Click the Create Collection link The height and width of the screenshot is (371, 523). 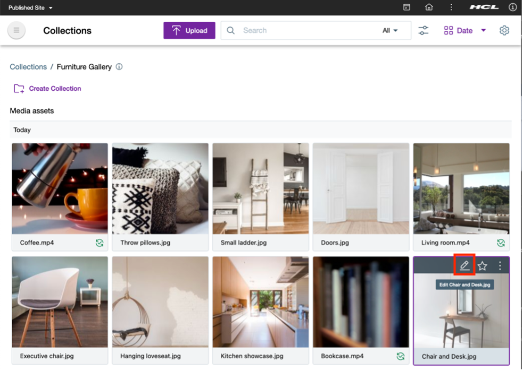click(x=55, y=88)
